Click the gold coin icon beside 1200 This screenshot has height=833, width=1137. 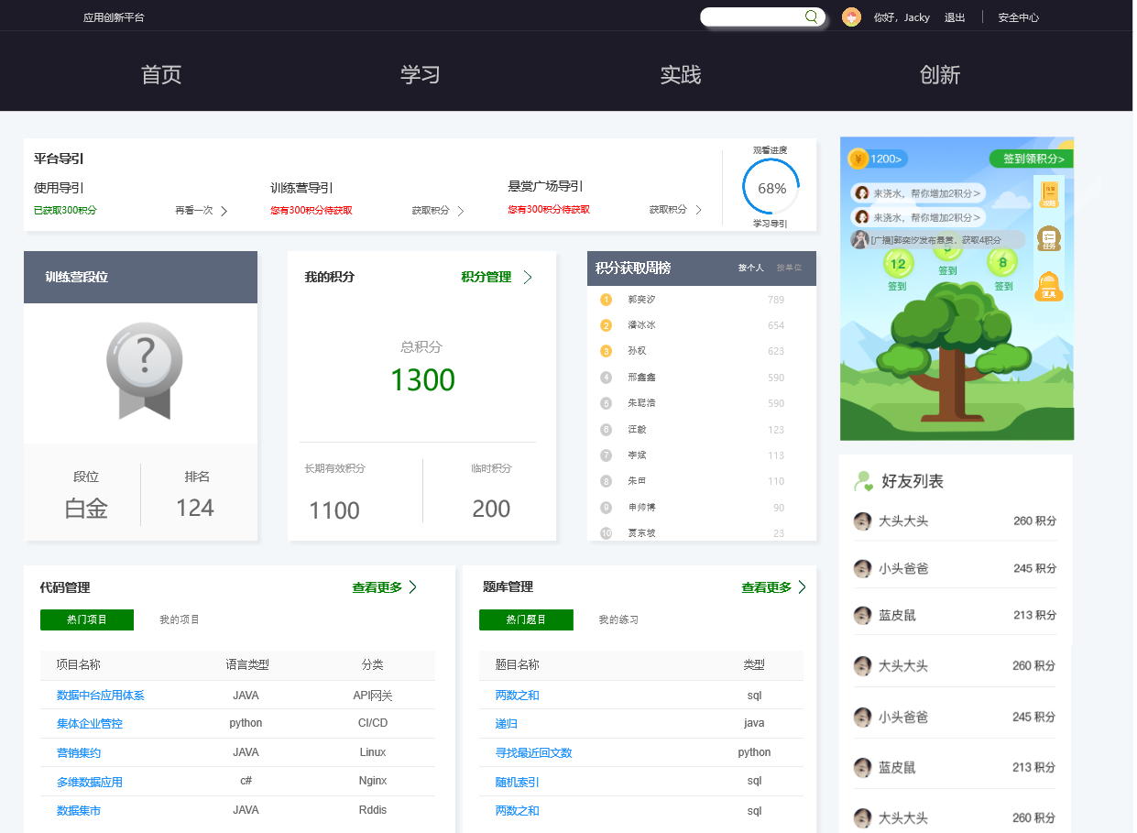(858, 159)
